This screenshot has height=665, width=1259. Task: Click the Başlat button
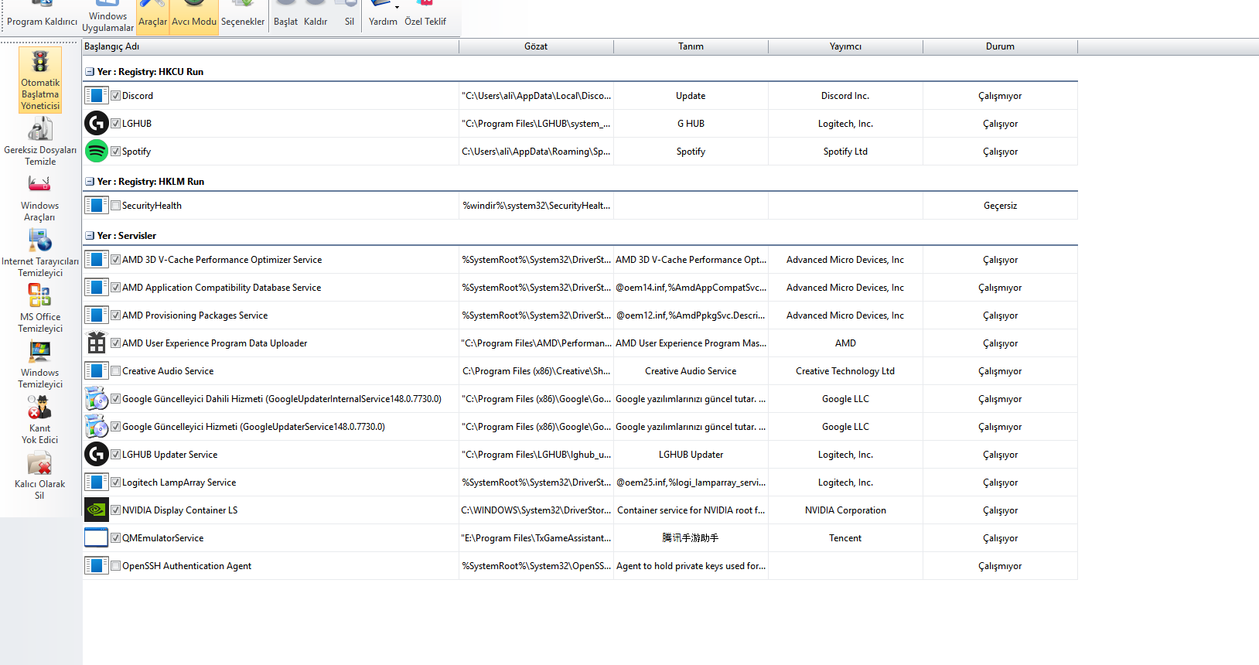pyautogui.click(x=285, y=15)
